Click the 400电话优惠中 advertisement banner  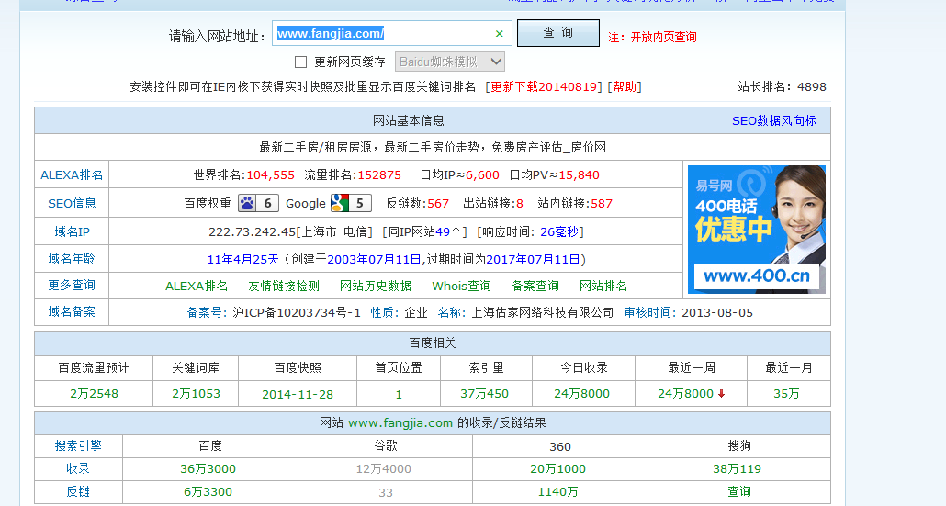pos(757,230)
